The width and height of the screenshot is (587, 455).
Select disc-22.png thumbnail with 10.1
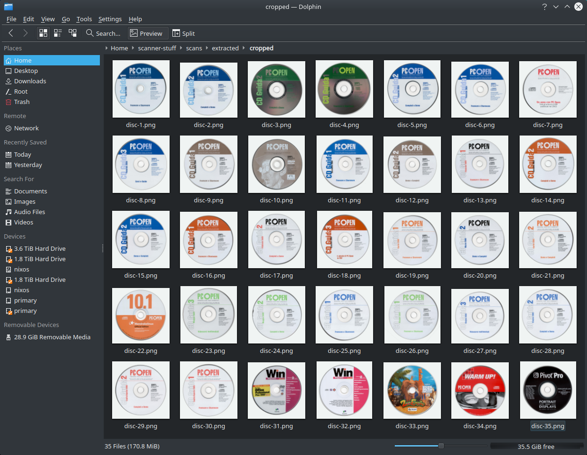(141, 316)
